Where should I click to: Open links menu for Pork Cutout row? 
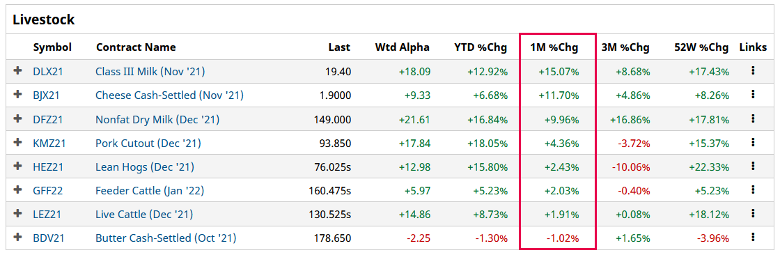(753, 142)
